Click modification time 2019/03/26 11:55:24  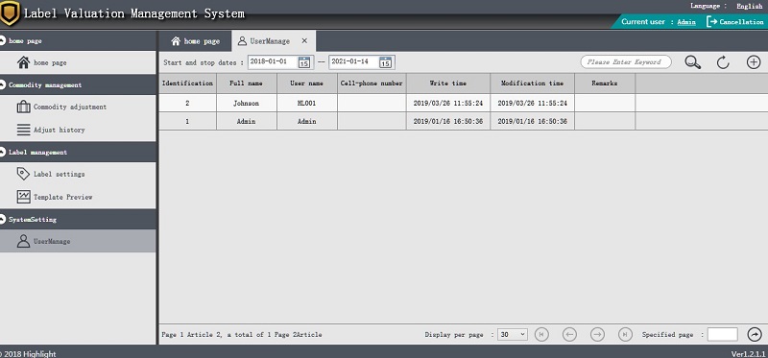pyautogui.click(x=533, y=104)
